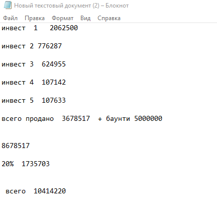Screen dimensions: 217x209
Task: Open the Файл menu
Action: pos(10,18)
